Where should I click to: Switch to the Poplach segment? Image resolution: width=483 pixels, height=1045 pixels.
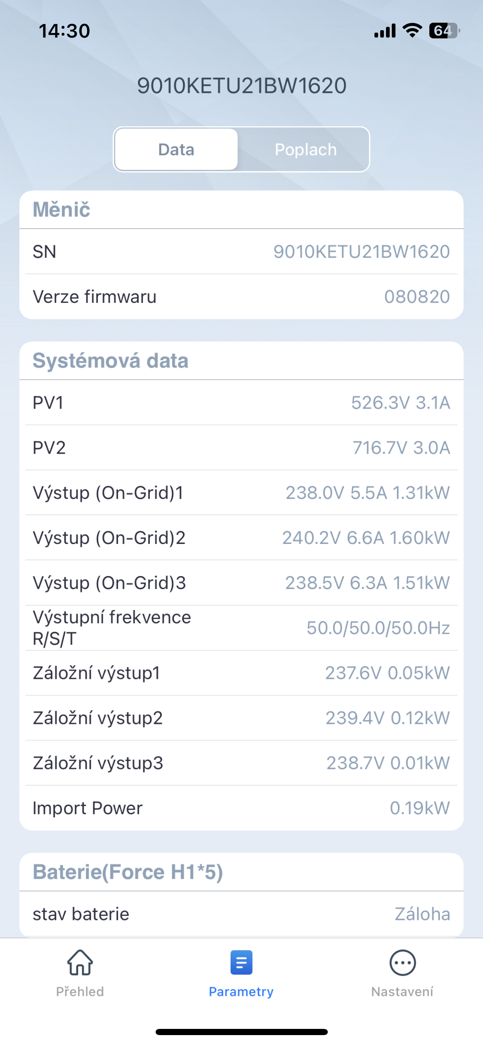click(305, 149)
